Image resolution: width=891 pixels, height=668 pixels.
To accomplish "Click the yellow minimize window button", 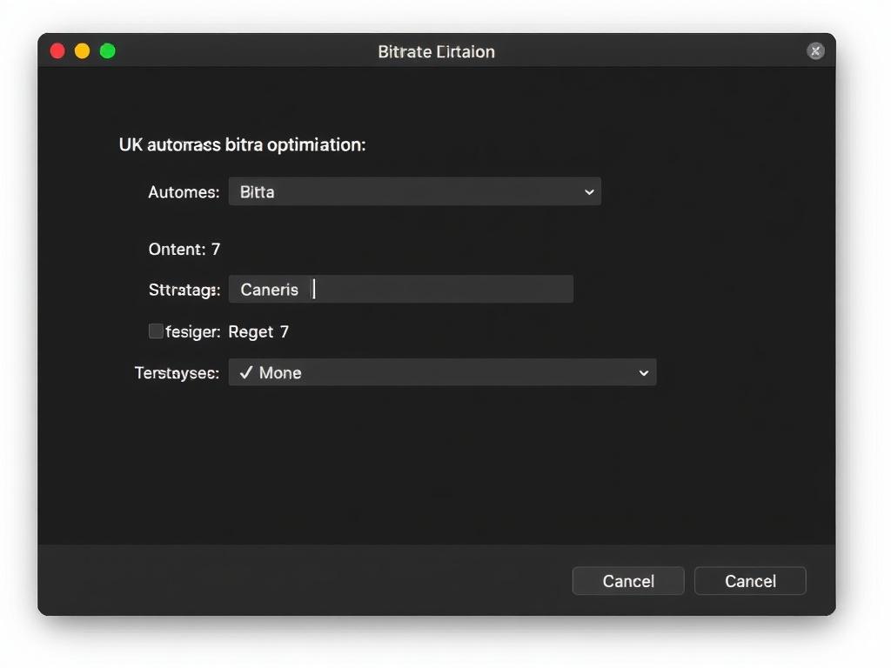I will click(x=83, y=51).
